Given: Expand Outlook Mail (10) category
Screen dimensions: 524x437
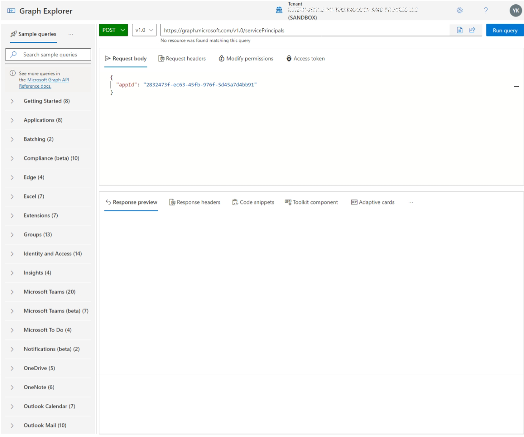Looking at the screenshot, I should point(48,425).
